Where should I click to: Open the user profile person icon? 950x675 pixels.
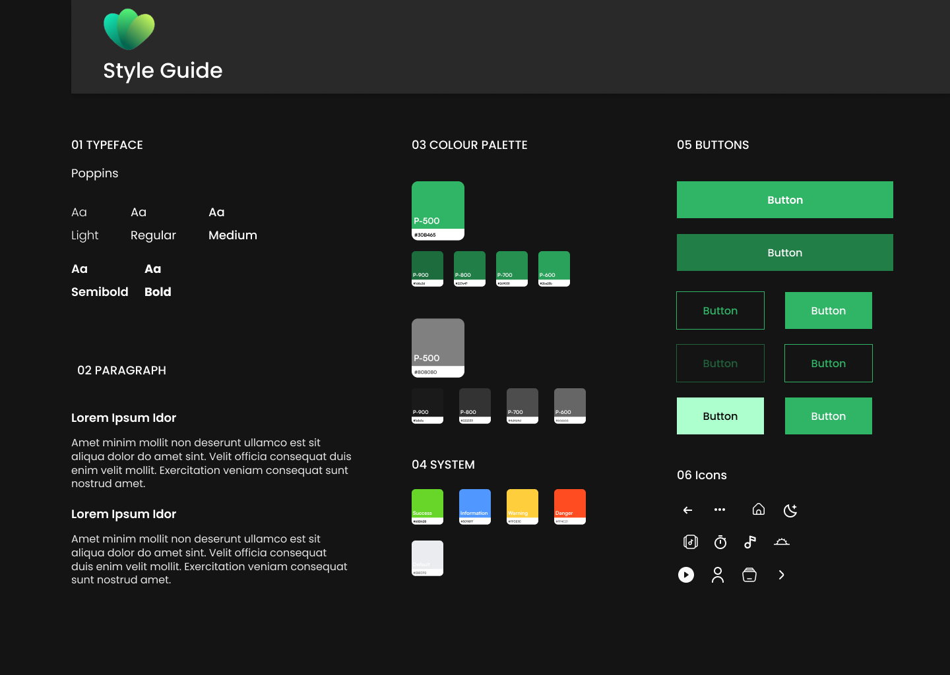718,575
